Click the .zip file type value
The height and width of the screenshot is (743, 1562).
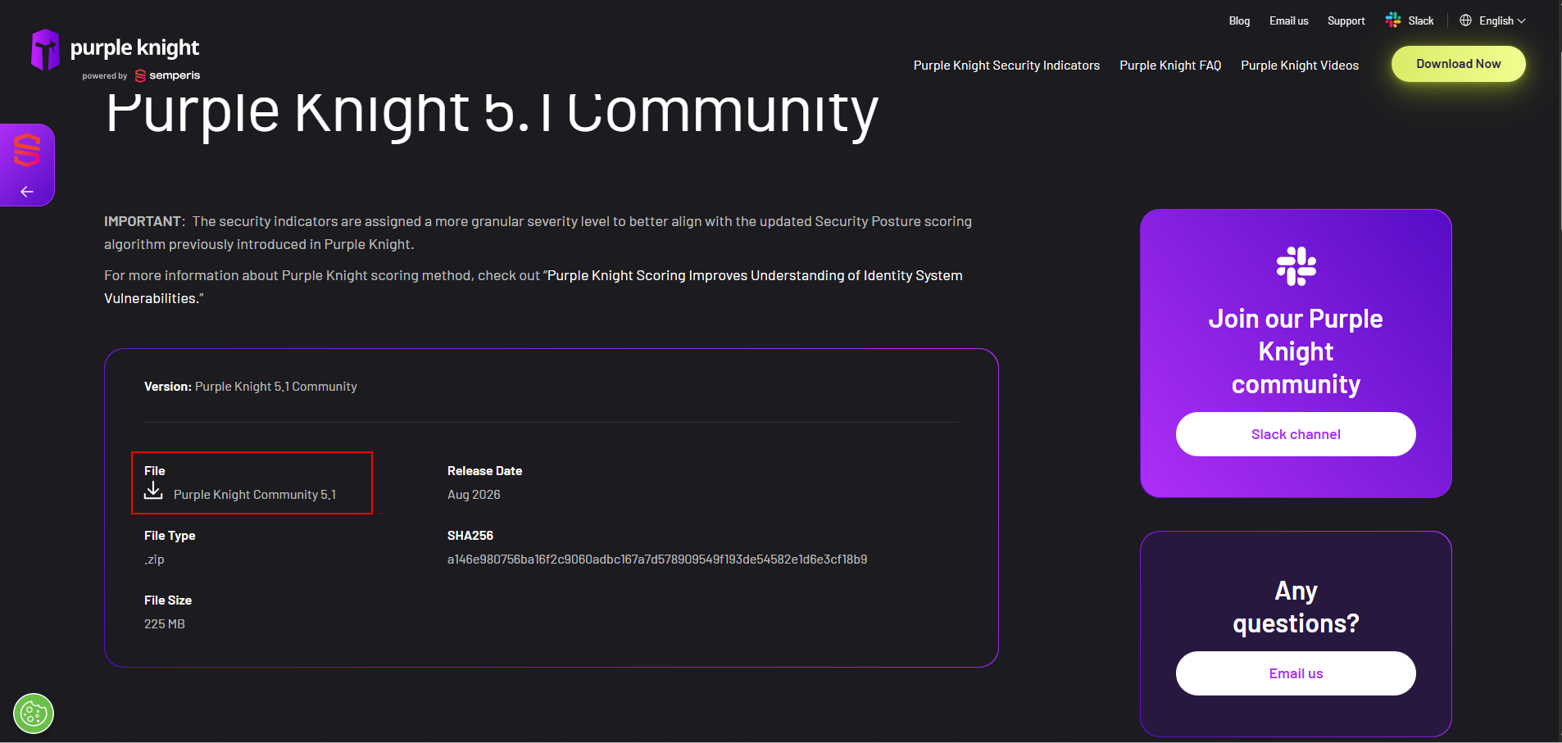[x=154, y=560]
